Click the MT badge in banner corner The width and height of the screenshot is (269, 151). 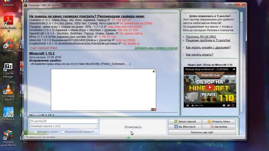(x=153, y=109)
